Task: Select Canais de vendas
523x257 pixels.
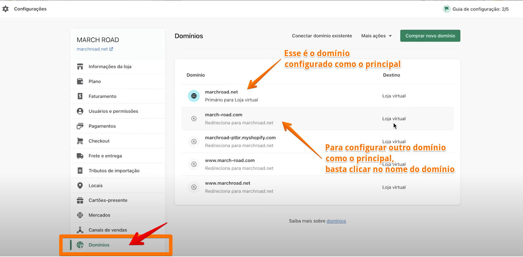Action: click(118, 230)
